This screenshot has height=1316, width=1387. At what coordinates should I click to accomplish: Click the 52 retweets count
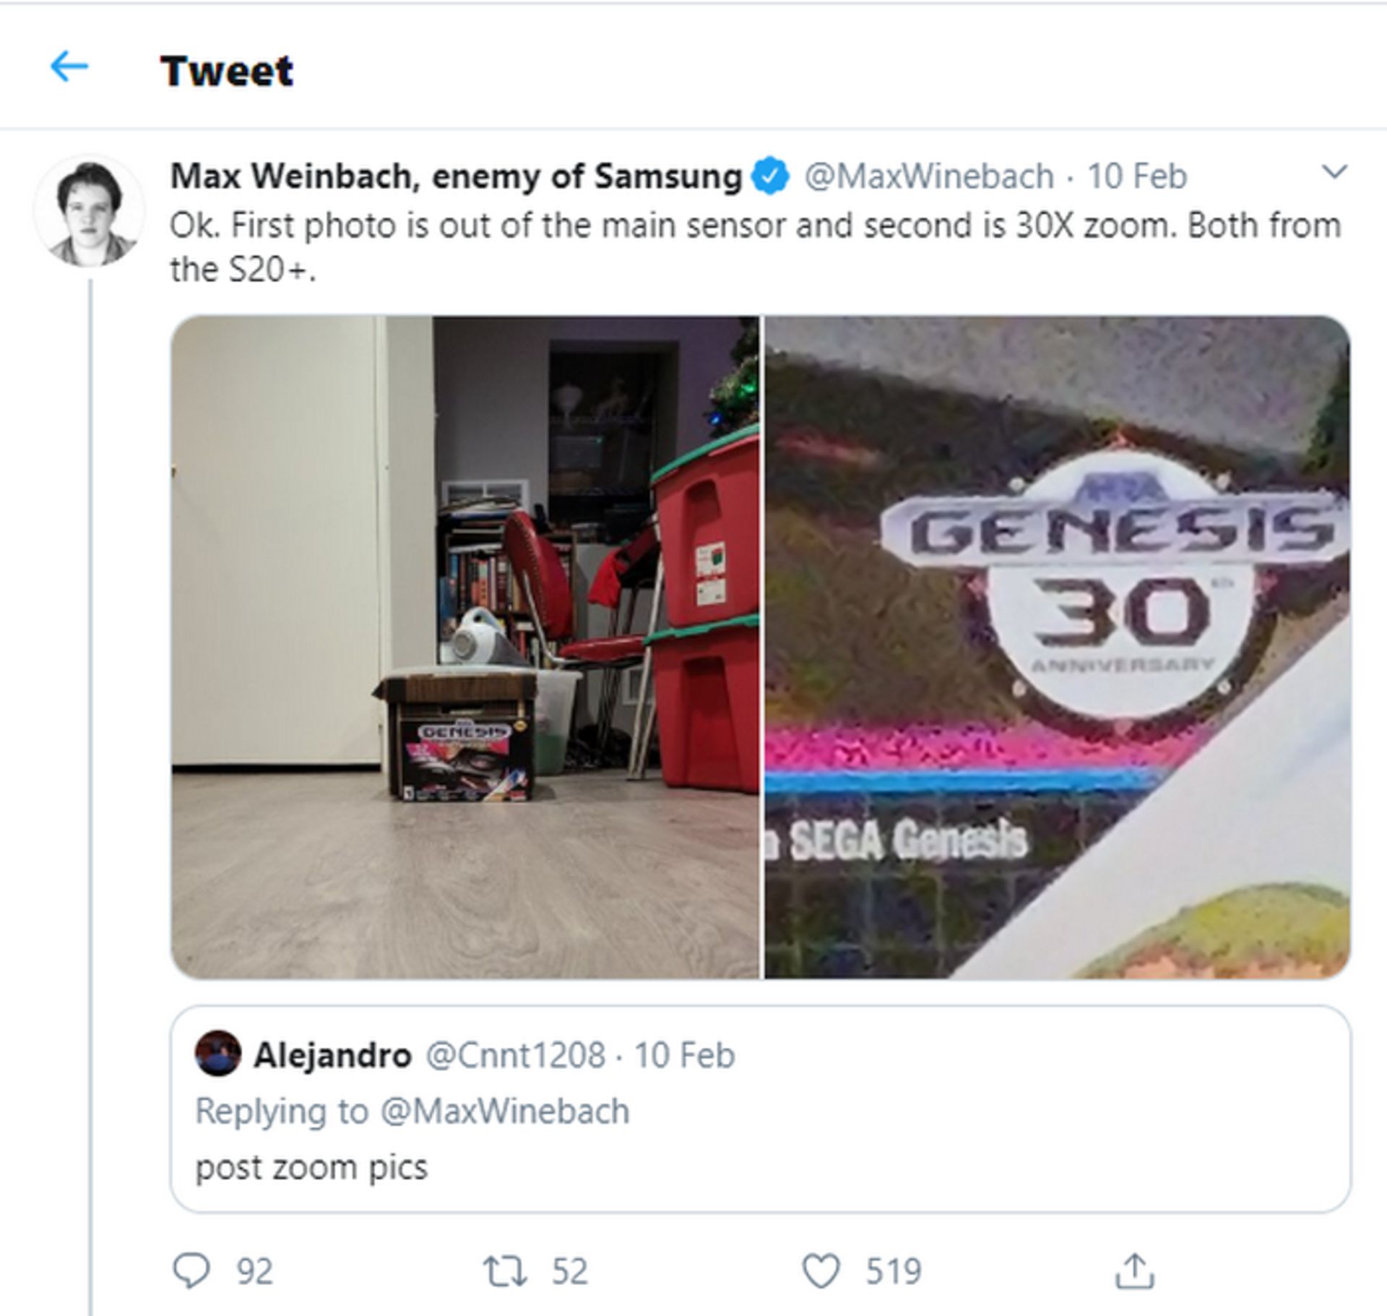click(x=570, y=1272)
